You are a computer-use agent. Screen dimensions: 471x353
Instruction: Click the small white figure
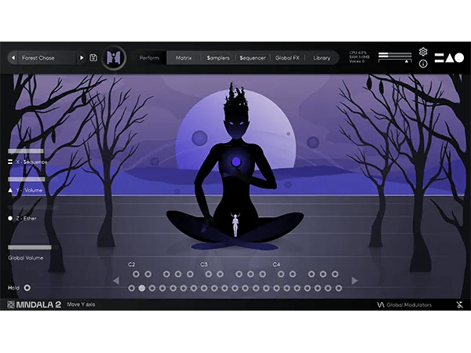[x=235, y=224]
